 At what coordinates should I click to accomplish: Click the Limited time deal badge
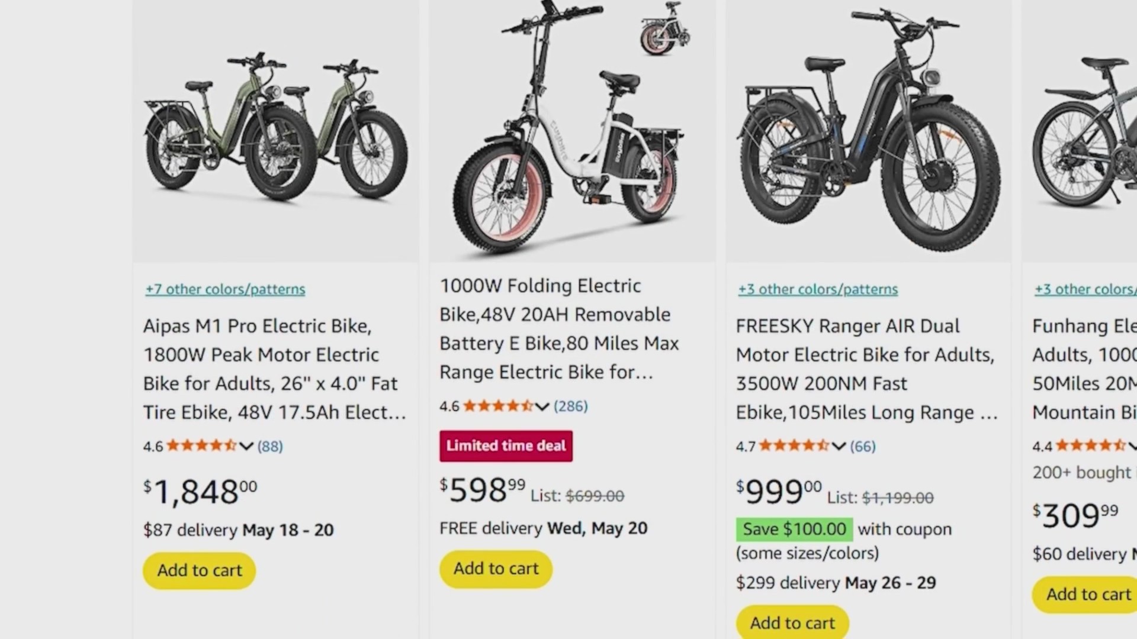[x=506, y=446]
